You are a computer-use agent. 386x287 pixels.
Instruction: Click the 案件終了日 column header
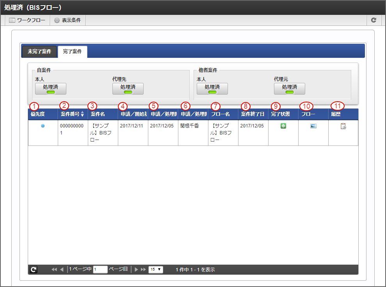click(x=253, y=114)
